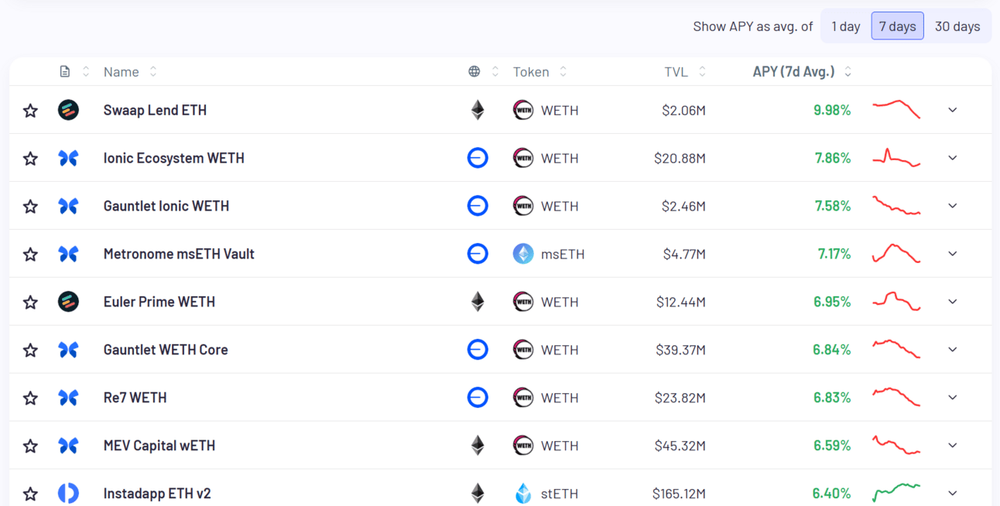1000x506 pixels.
Task: Click Base chain icon for Ionic Ecosystem WETH
Action: tap(478, 158)
